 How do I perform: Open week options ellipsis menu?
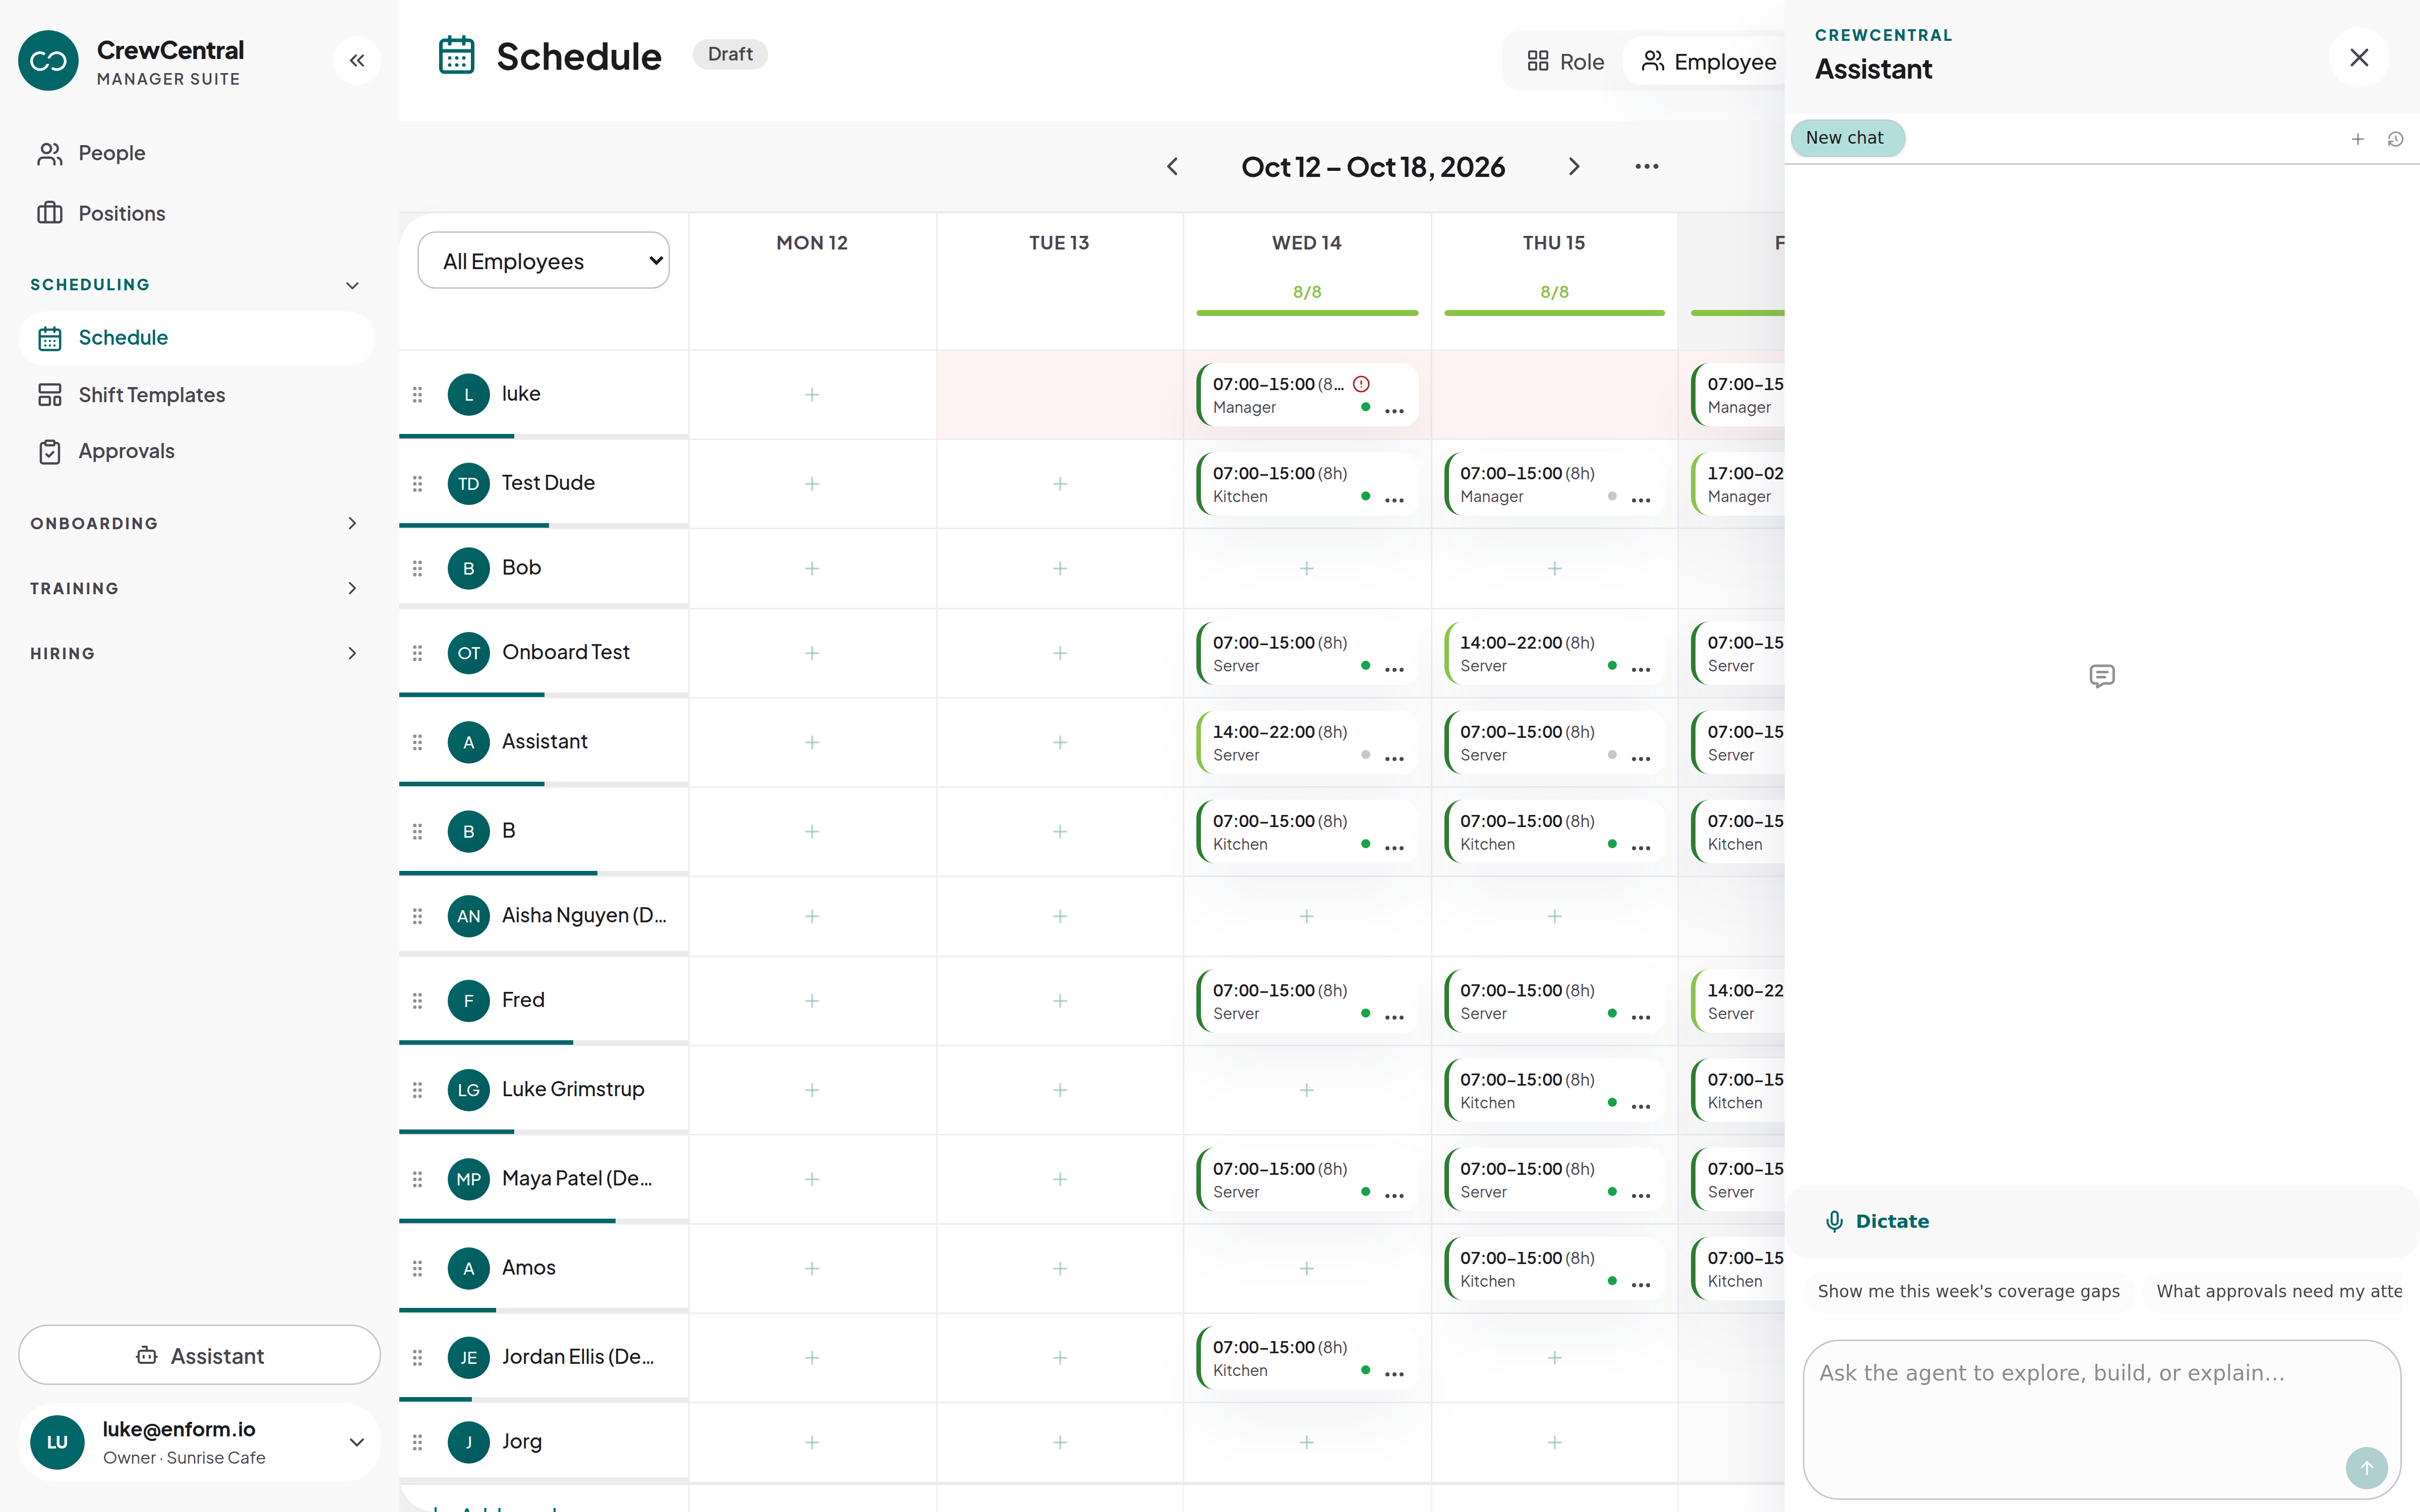(1647, 166)
